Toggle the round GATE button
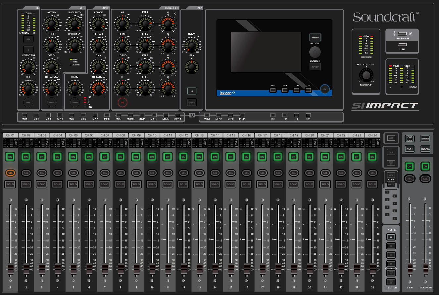This screenshot has width=439, height=295. [x=52, y=103]
